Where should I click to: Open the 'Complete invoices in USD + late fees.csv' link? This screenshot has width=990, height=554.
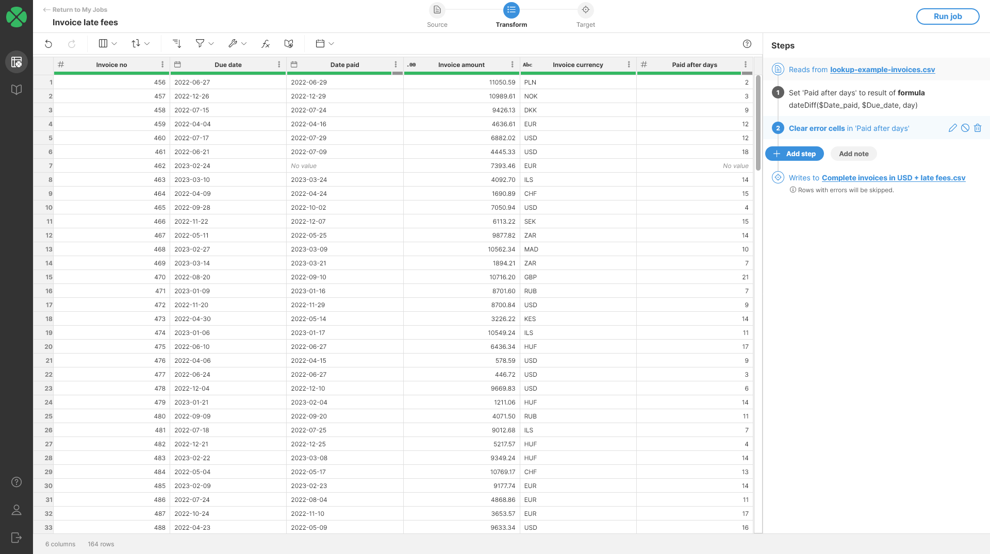point(894,178)
